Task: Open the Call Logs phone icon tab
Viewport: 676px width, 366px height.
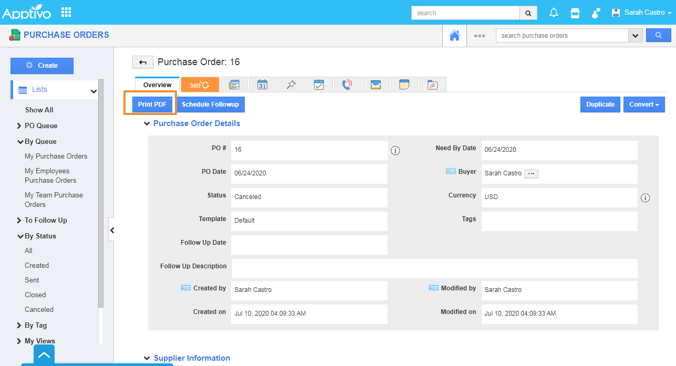Action: 347,85
